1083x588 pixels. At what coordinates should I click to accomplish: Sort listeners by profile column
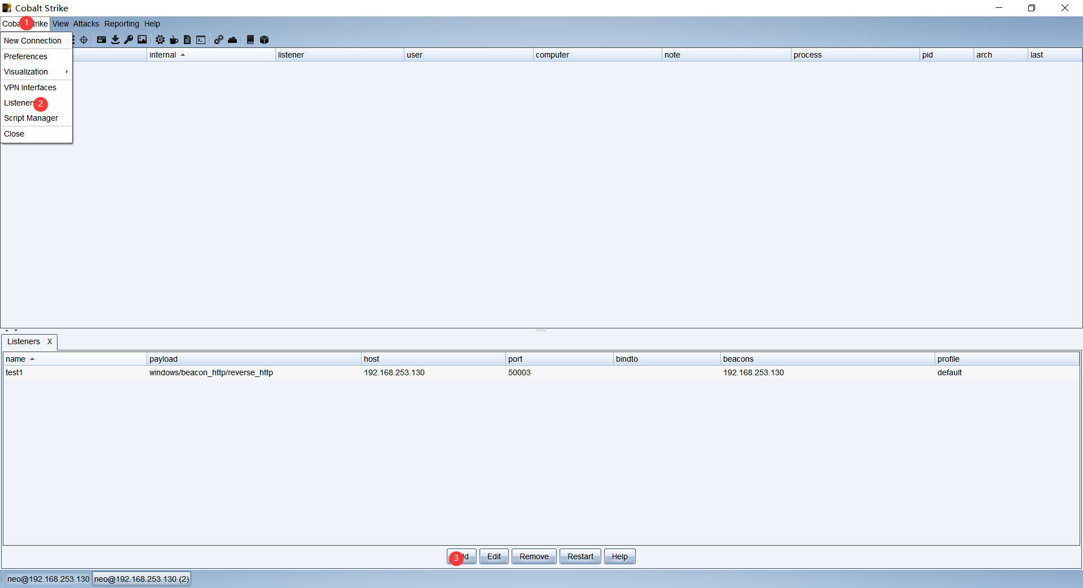click(x=1007, y=359)
